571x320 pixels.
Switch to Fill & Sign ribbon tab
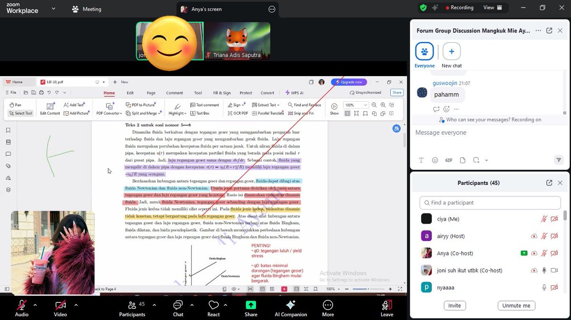tap(222, 93)
